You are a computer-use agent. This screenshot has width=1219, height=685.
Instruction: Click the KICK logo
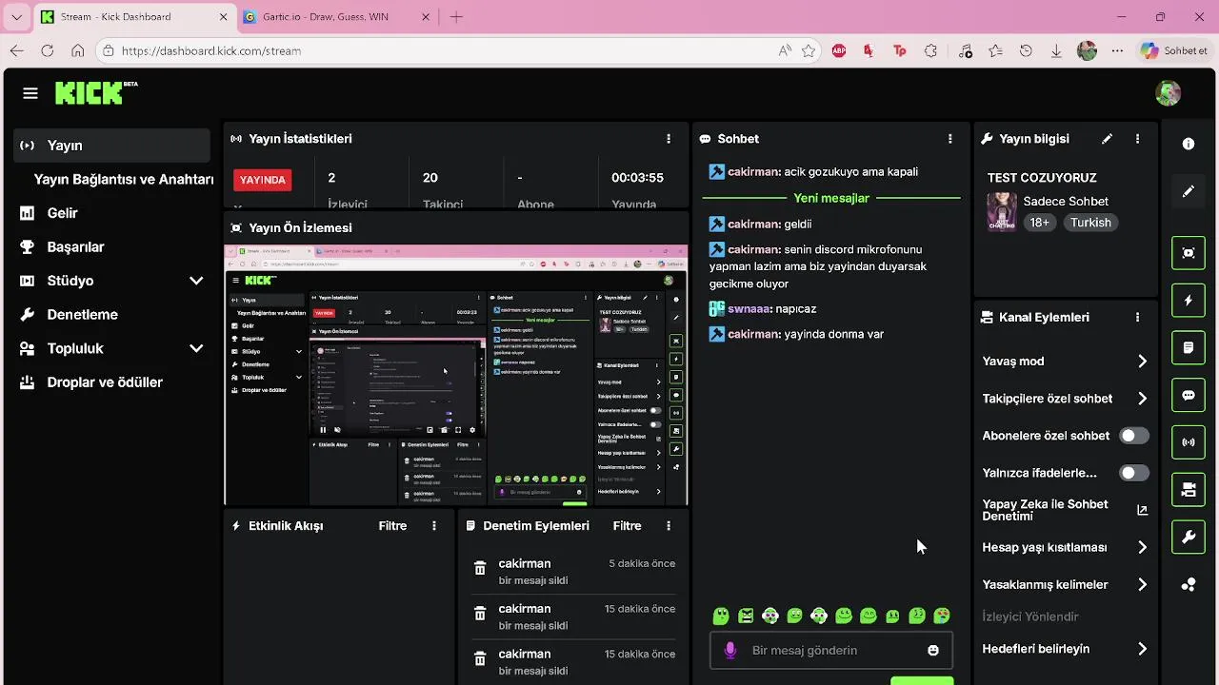95,92
